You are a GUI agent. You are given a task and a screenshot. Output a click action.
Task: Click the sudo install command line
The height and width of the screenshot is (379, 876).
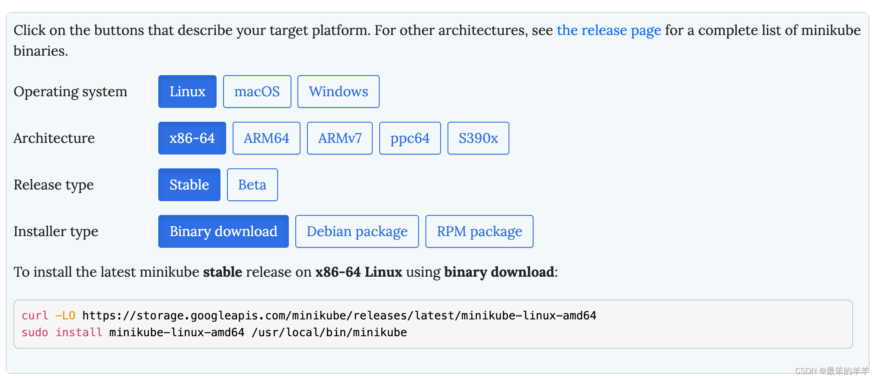pyautogui.click(x=214, y=332)
